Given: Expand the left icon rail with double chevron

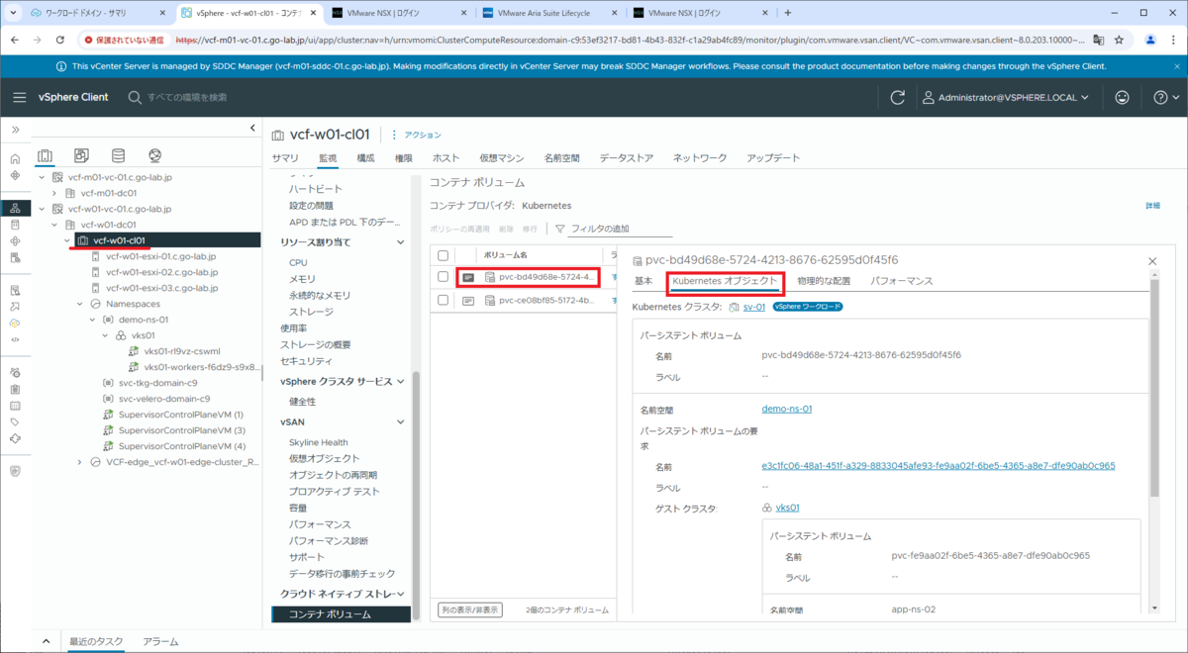Looking at the screenshot, I should point(15,130).
